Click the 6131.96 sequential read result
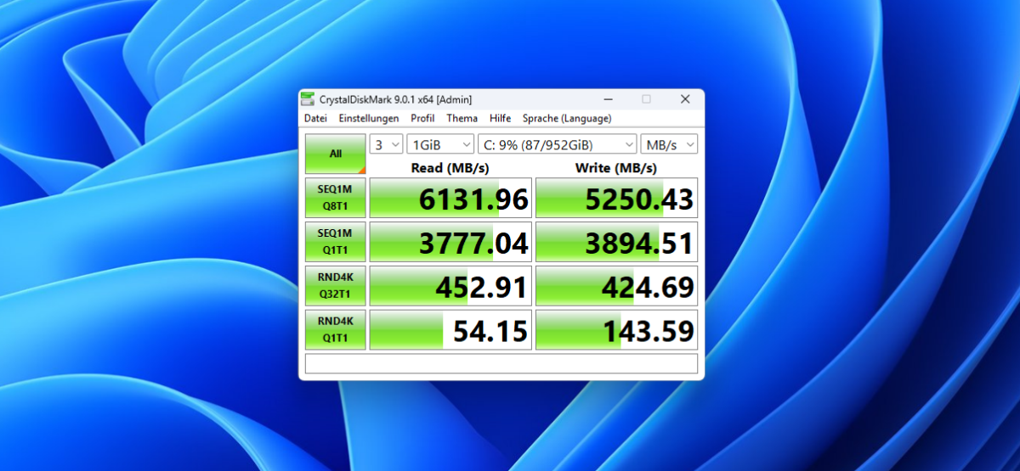 [x=450, y=199]
